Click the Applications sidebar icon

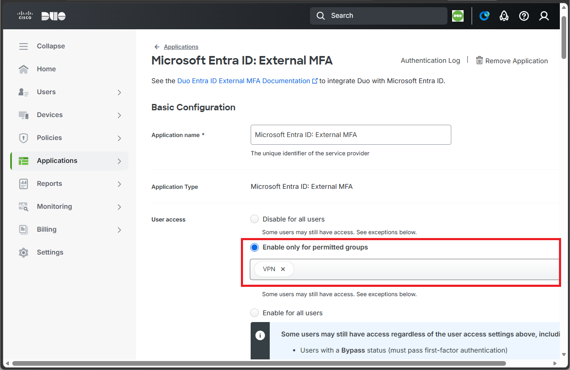pyautogui.click(x=24, y=161)
